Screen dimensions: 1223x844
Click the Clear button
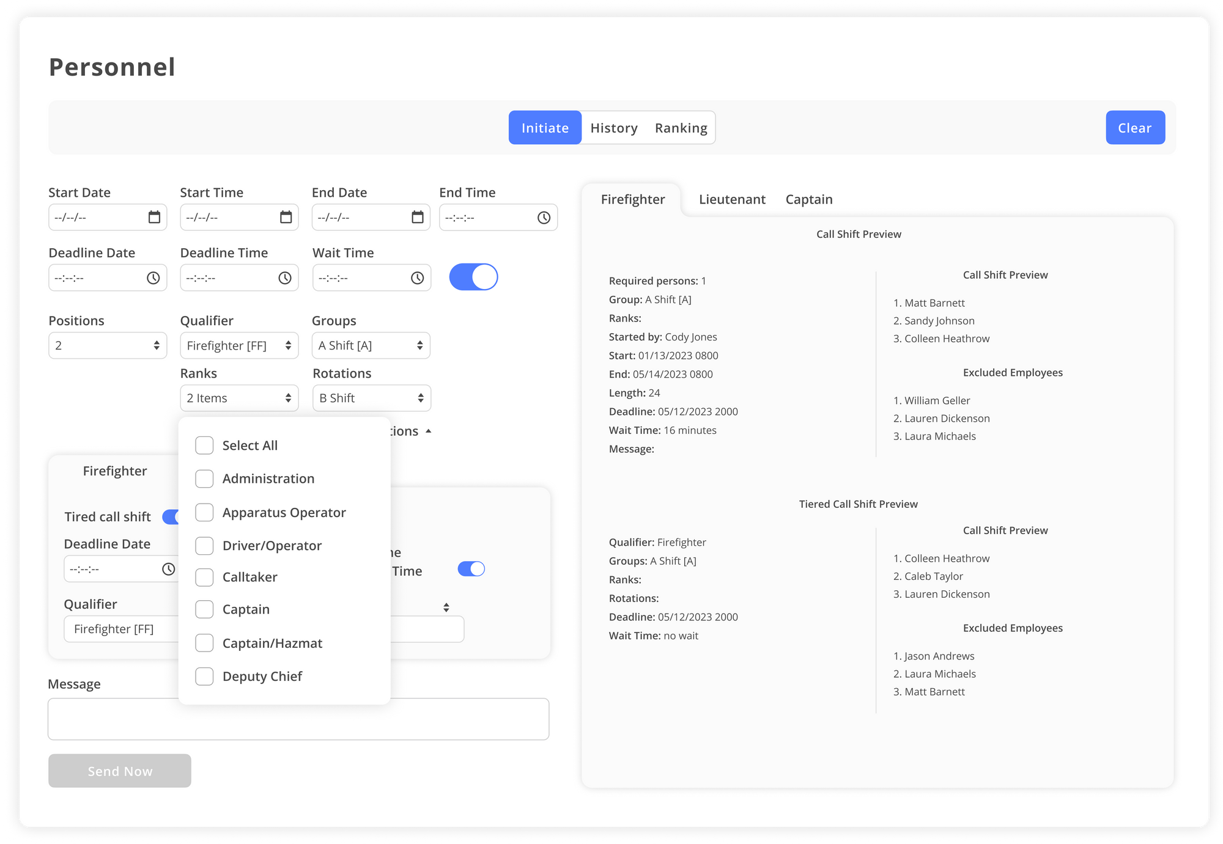tap(1135, 128)
